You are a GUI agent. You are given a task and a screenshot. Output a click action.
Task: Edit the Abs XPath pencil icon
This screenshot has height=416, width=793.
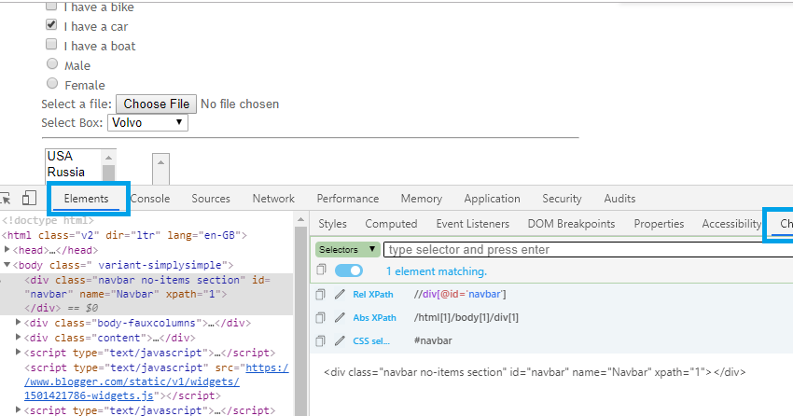point(340,317)
